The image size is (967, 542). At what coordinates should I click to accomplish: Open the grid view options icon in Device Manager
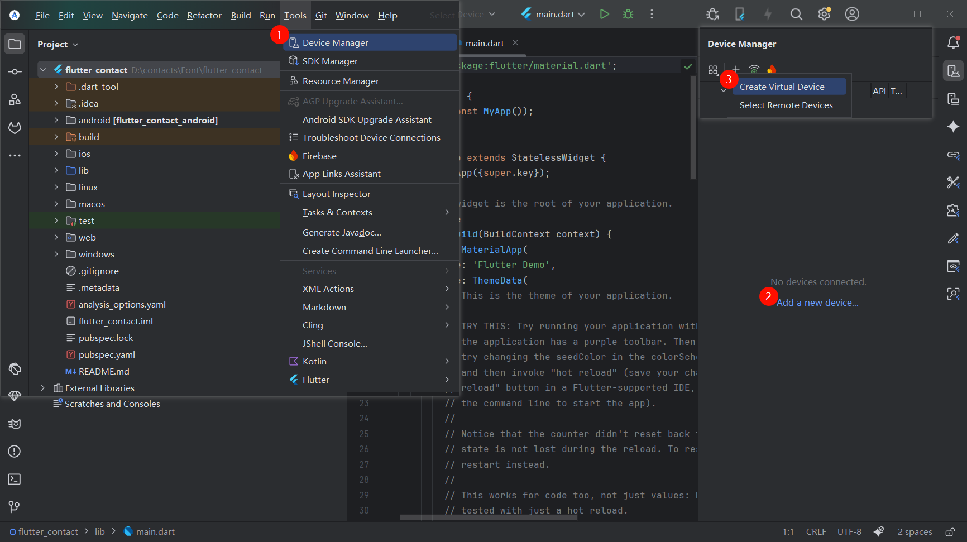coord(713,70)
